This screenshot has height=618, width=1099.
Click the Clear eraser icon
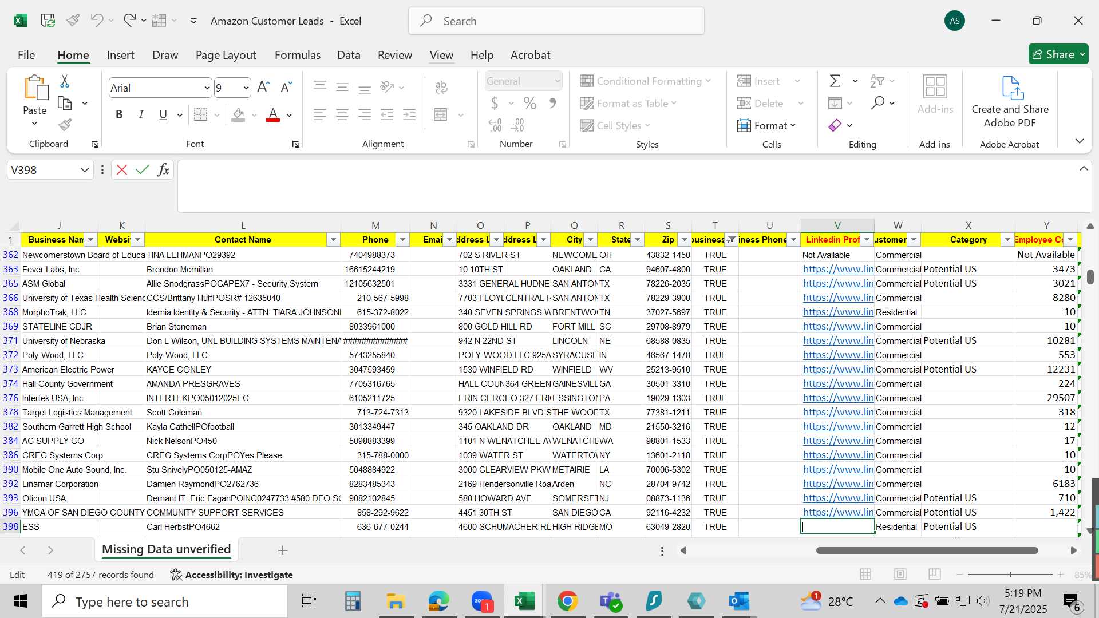click(x=835, y=125)
